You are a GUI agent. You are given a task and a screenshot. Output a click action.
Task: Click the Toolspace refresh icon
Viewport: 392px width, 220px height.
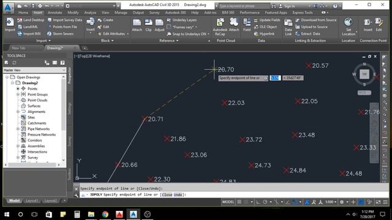point(14,62)
